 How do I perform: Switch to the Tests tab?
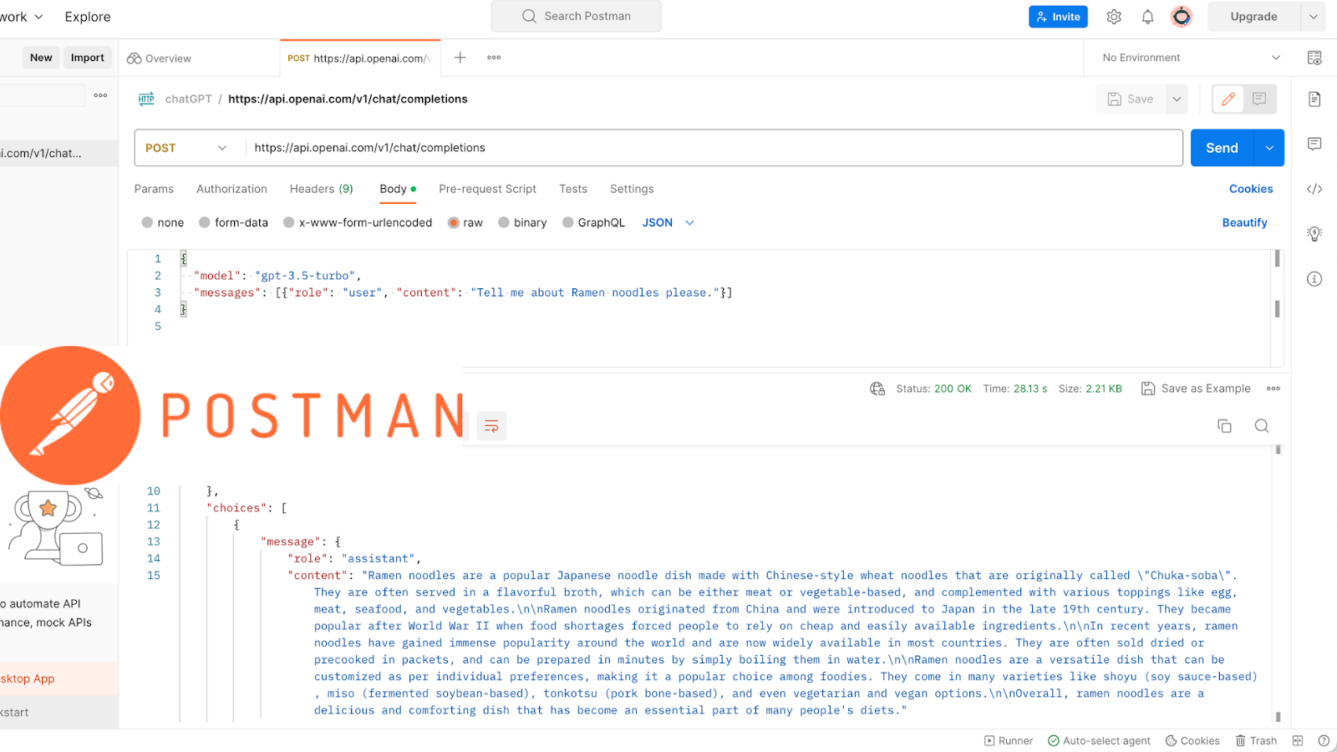(573, 189)
